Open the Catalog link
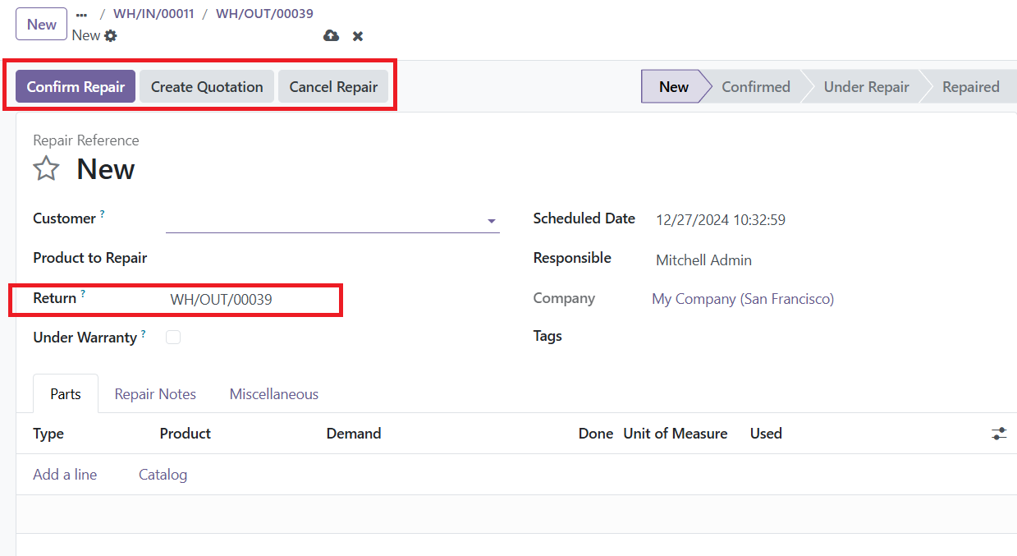 [x=163, y=475]
